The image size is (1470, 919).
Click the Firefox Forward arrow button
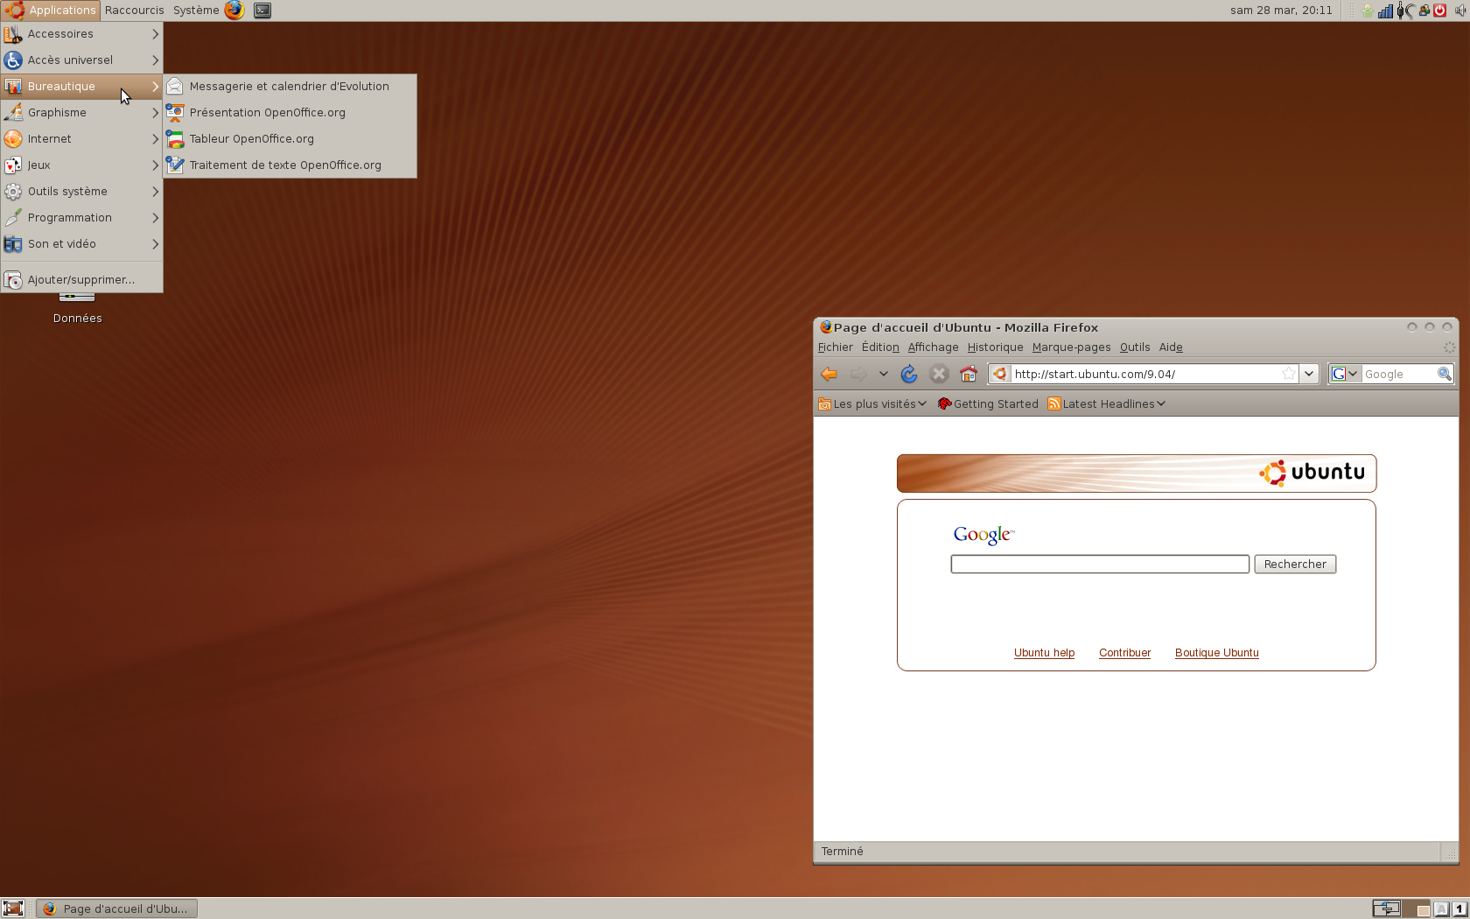point(858,375)
